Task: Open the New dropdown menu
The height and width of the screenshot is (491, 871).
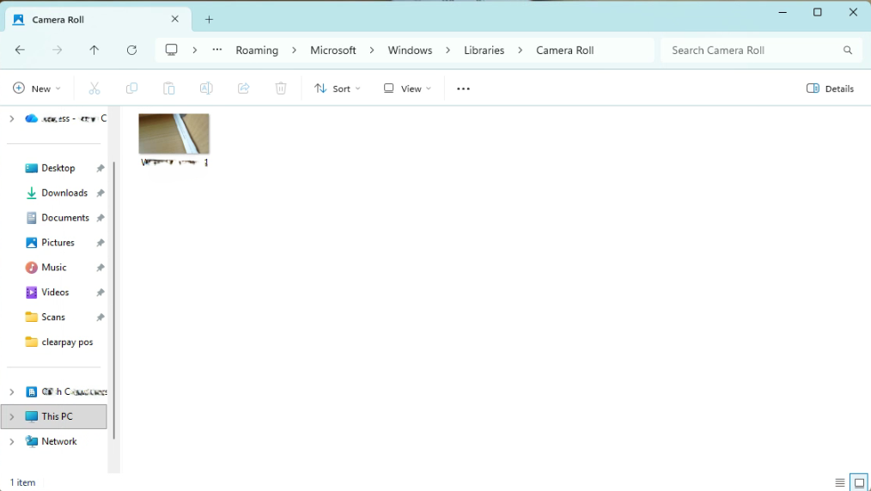Action: pos(37,88)
